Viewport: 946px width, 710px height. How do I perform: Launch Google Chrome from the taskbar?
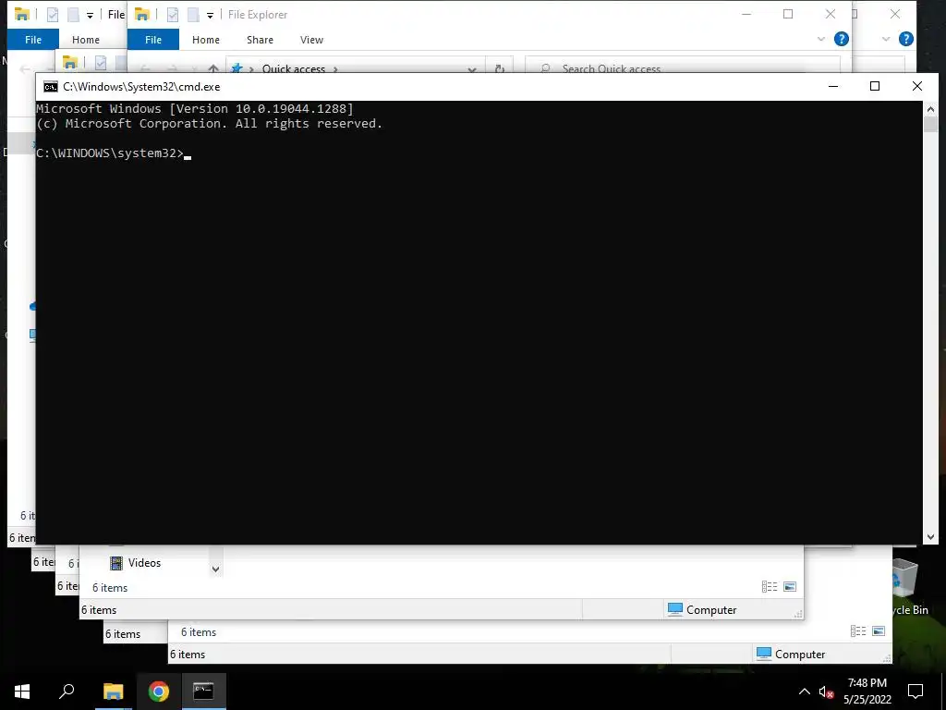158,692
